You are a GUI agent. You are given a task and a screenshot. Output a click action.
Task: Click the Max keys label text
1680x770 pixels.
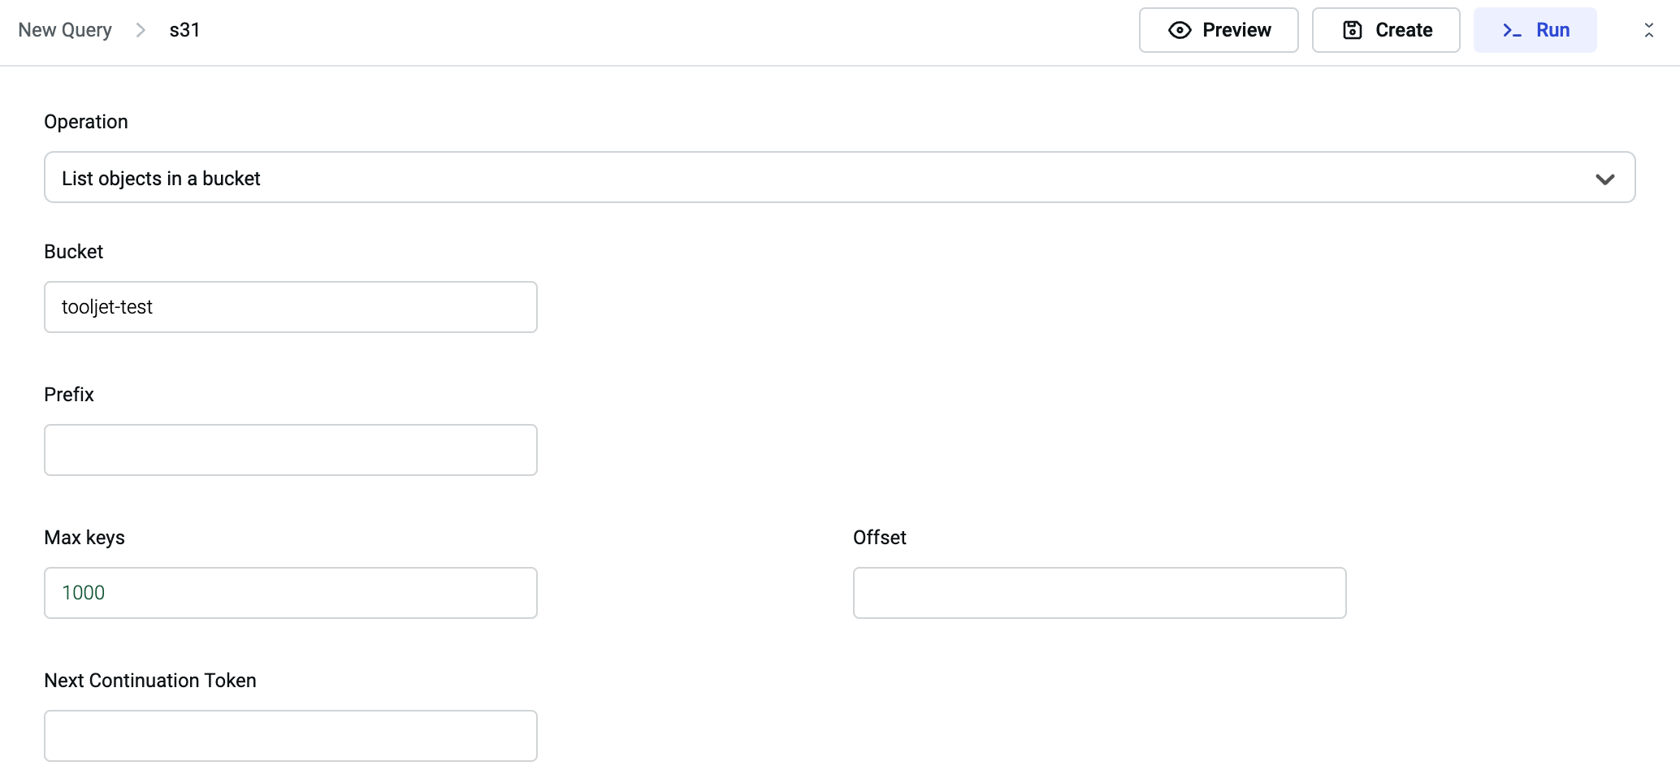click(x=84, y=538)
